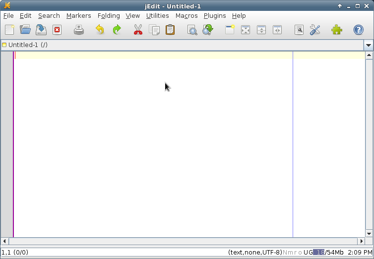Click the gutter beside line one
This screenshot has width=374, height=259.
point(7,55)
